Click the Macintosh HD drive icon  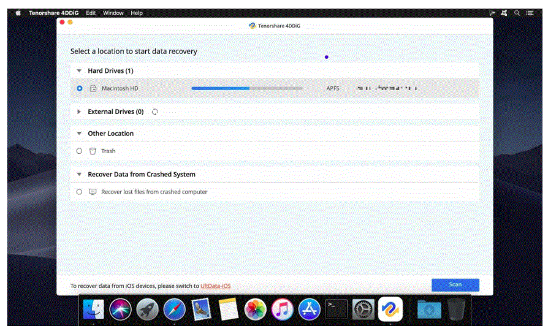[x=93, y=88]
